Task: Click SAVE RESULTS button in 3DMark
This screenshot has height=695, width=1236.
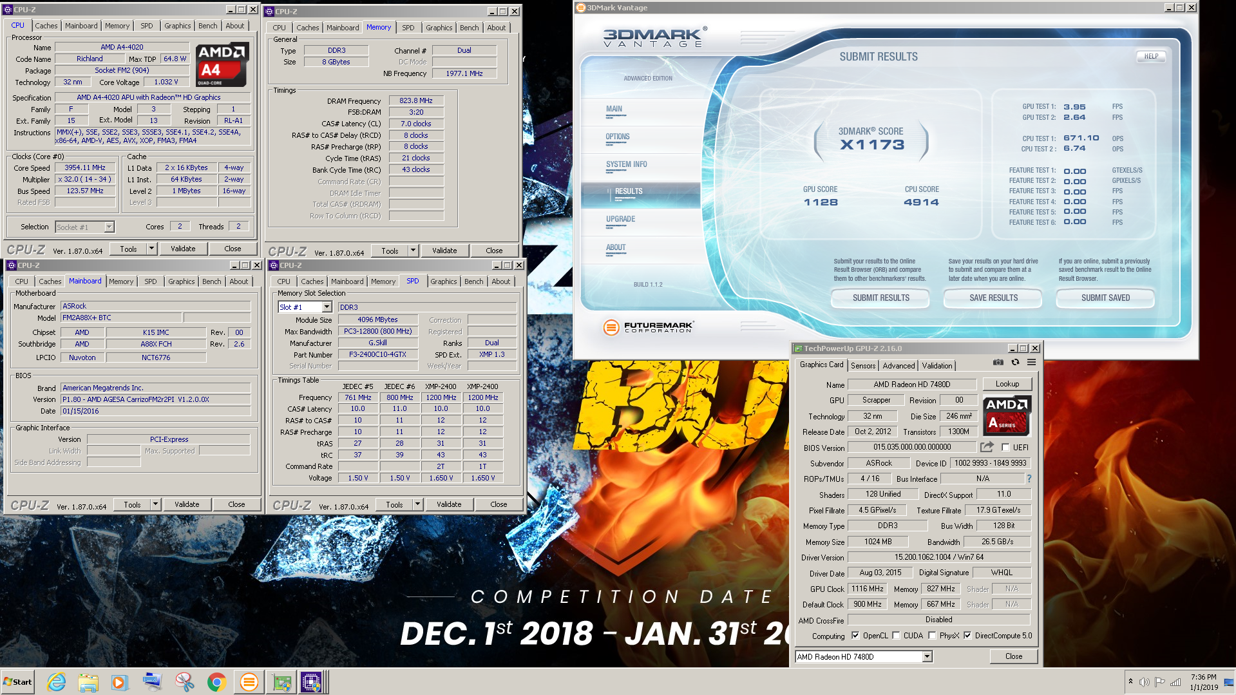Action: click(x=993, y=298)
